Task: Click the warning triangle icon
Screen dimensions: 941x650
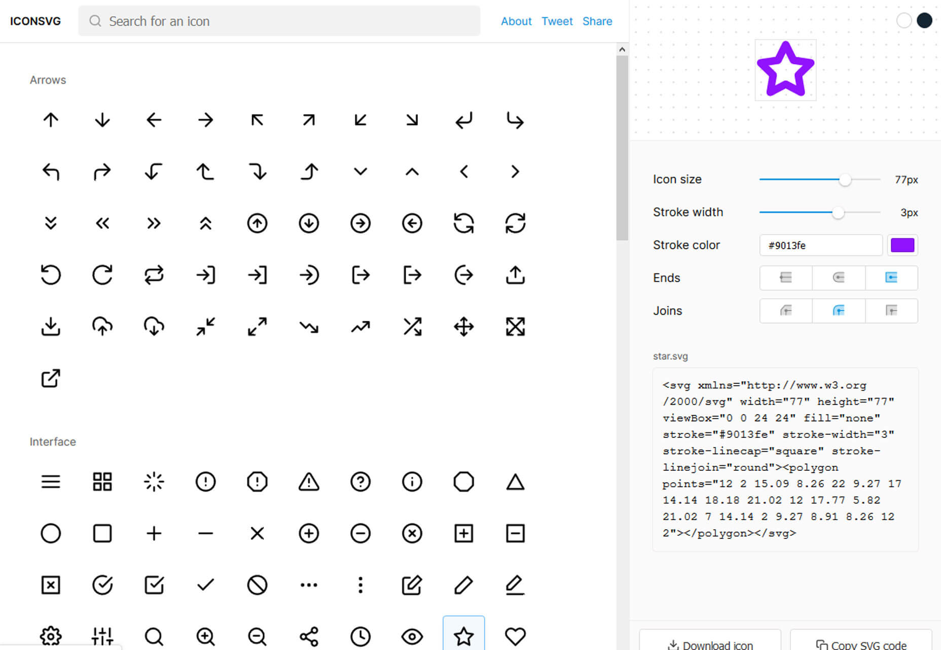Action: [309, 482]
